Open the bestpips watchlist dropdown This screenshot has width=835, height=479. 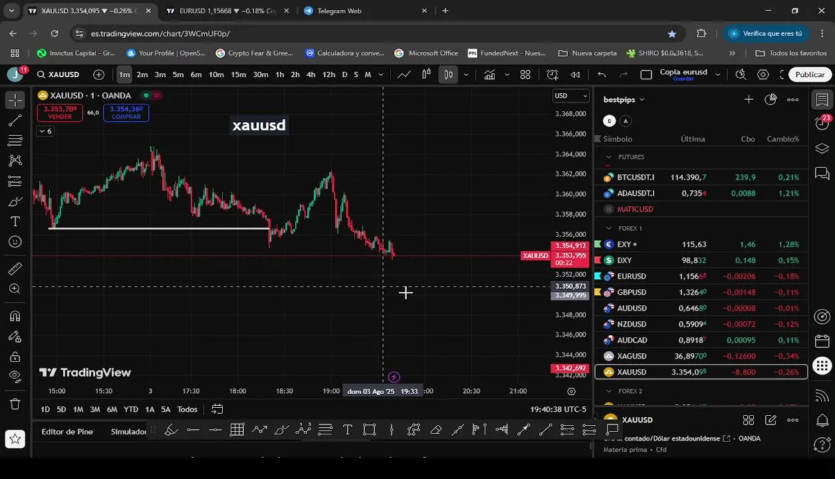point(624,100)
